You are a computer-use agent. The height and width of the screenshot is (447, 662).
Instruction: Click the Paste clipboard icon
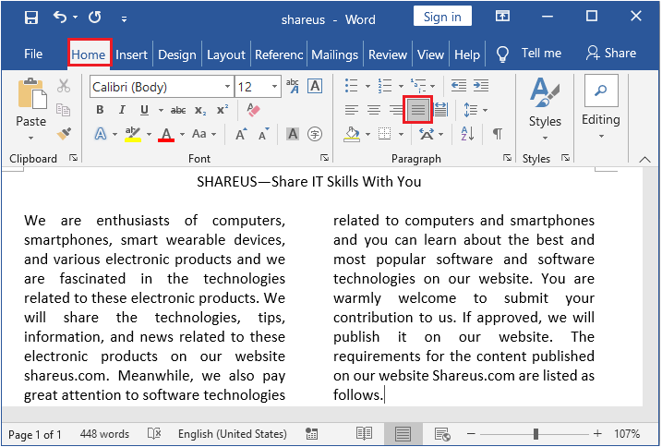pos(31,94)
